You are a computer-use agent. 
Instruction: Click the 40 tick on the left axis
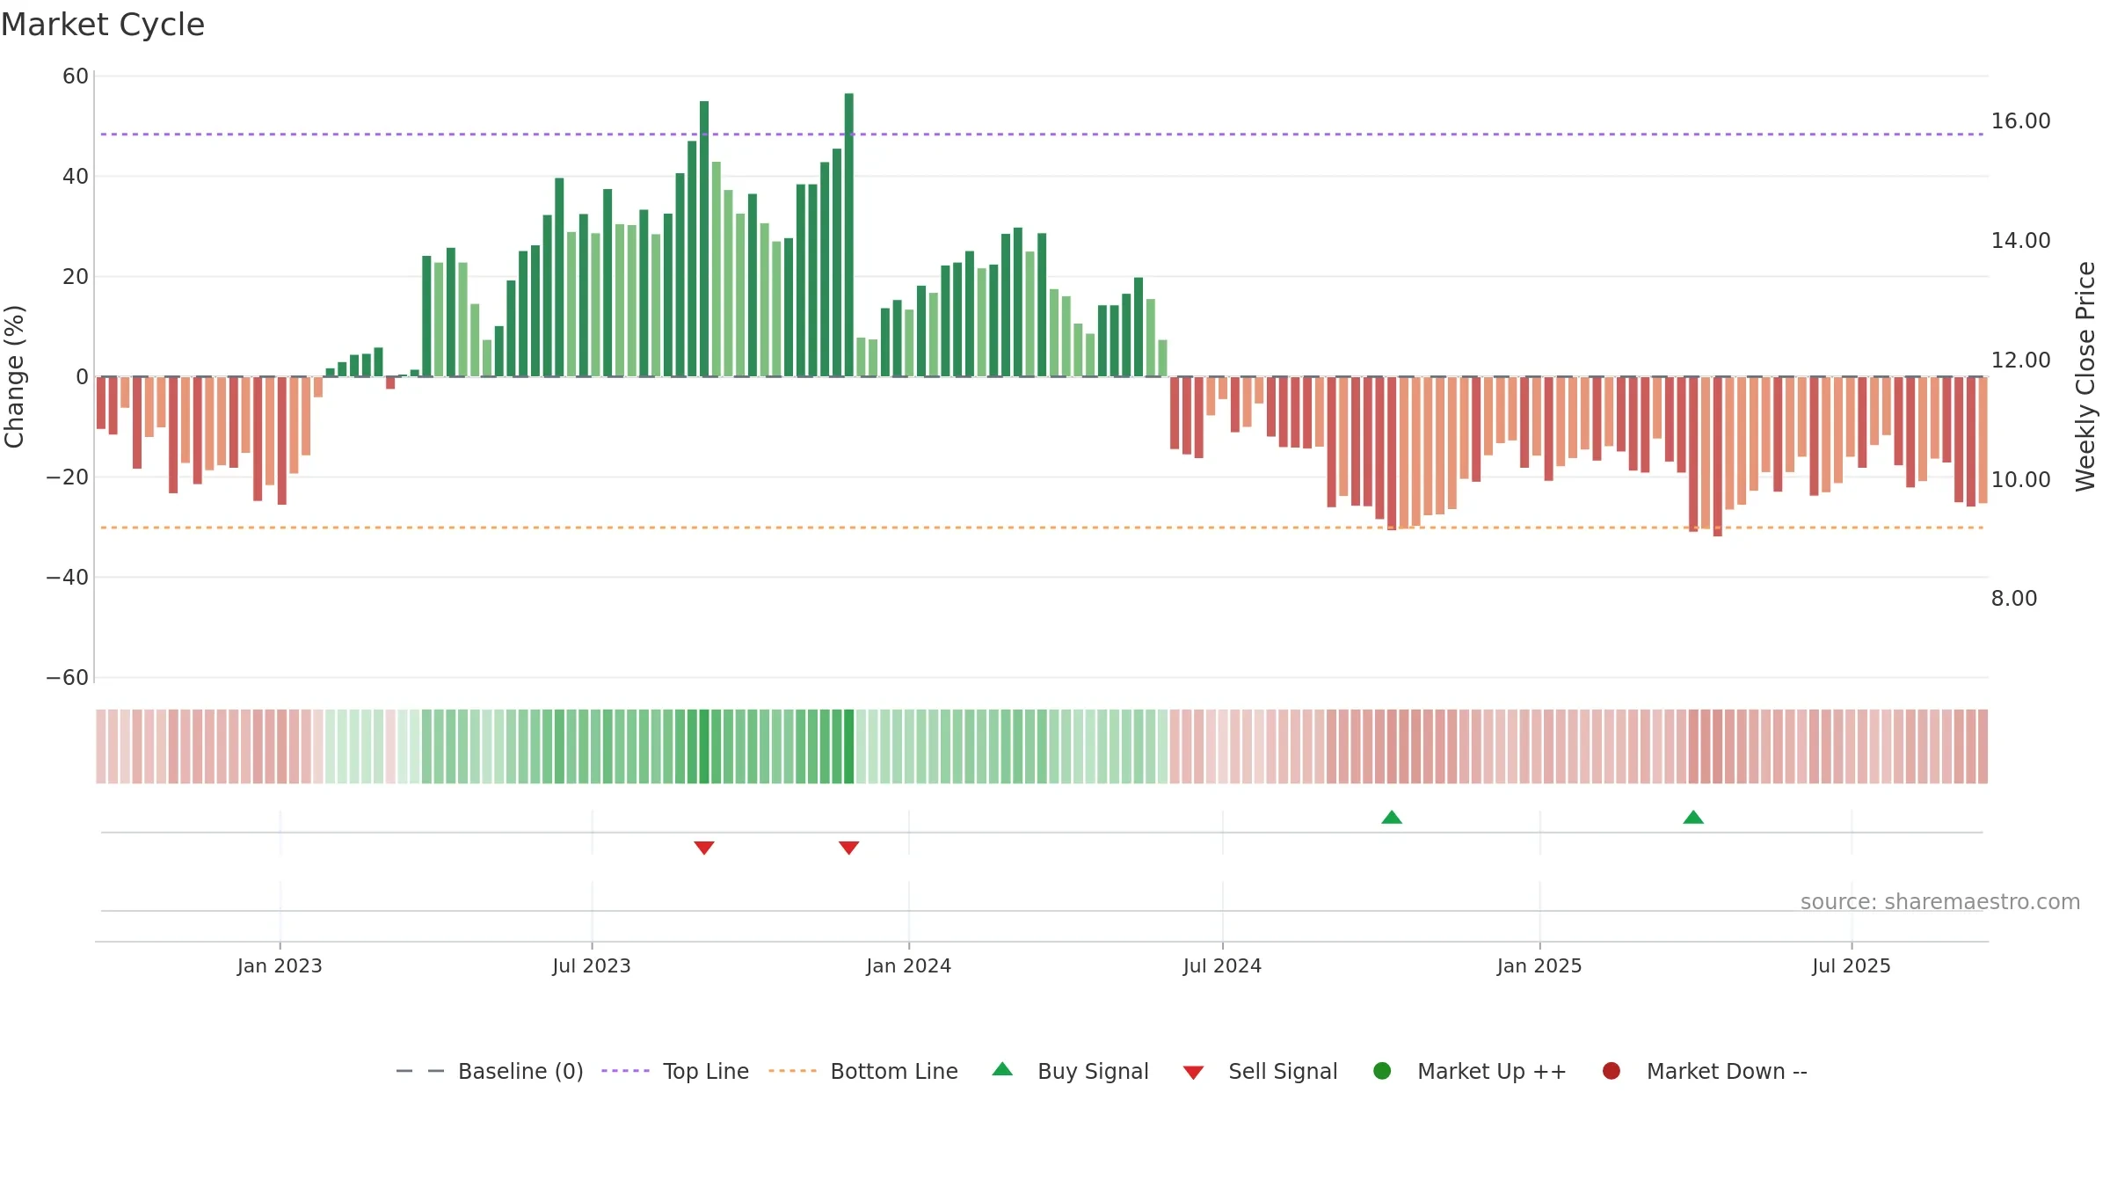point(76,177)
